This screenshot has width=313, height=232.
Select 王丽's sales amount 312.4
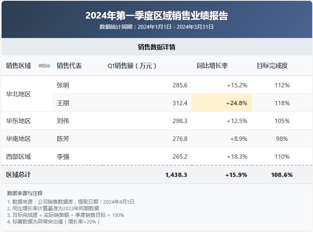180,103
